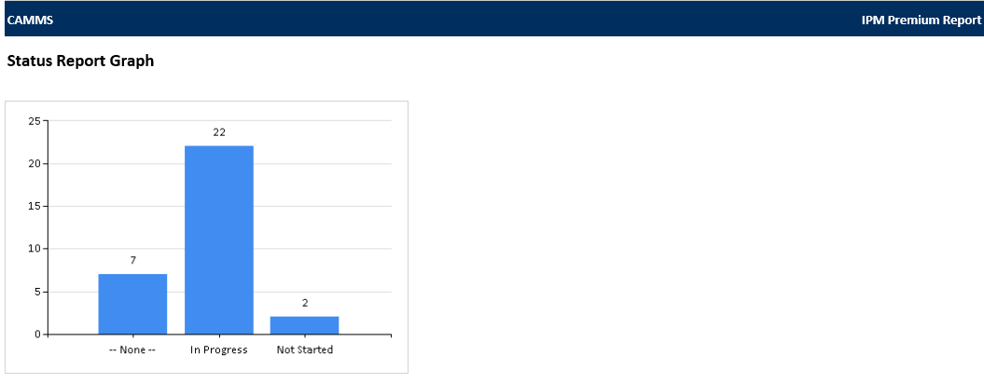Click the 0 y-axis tick label
The height and width of the screenshot is (383, 984).
click(x=37, y=335)
